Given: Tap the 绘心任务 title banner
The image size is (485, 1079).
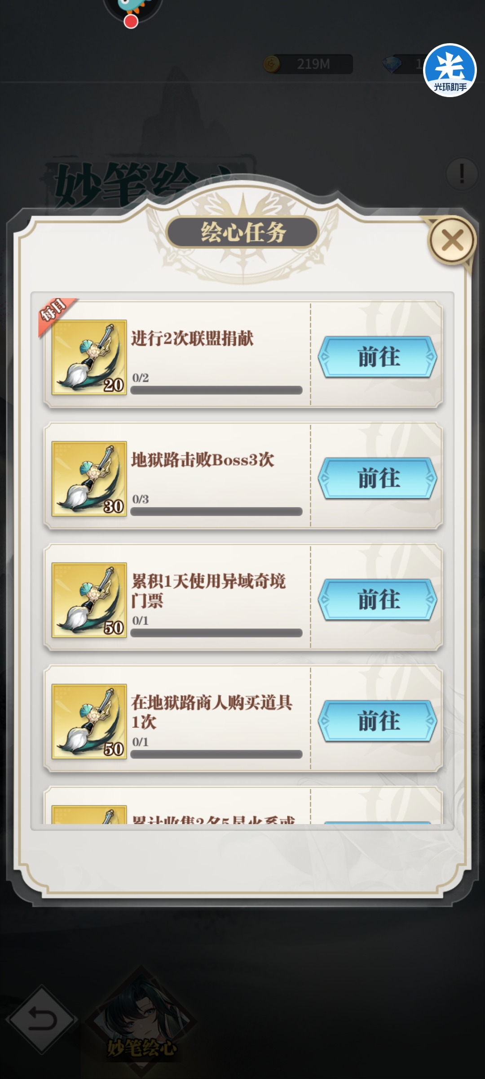Looking at the screenshot, I should 242,232.
